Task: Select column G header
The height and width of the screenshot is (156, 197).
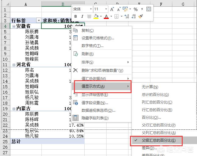Action: (x=183, y=4)
